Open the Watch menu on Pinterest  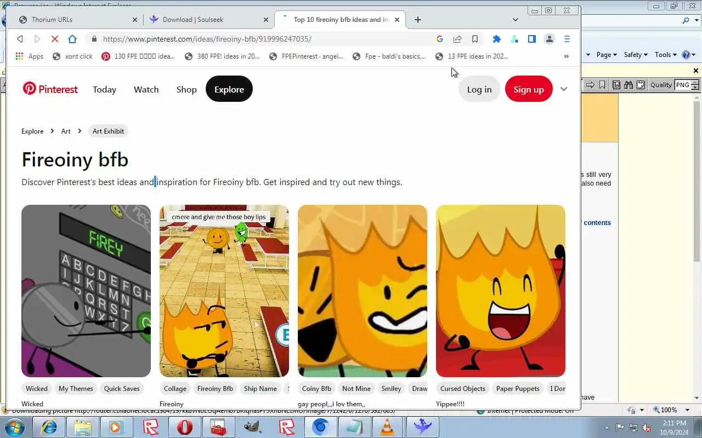tap(146, 89)
